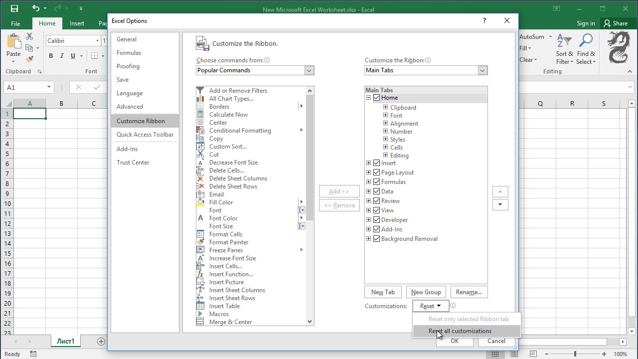Click the Borders icon in ribbon Font group

[95, 56]
